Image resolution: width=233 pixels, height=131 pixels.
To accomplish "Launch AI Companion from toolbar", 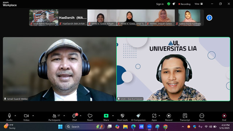I will tap(138, 117).
